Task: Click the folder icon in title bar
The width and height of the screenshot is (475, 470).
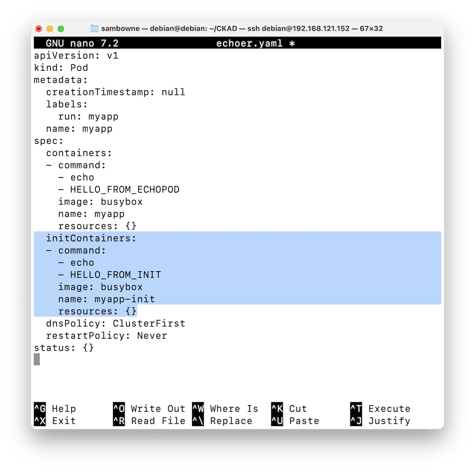Action: pyautogui.click(x=95, y=28)
